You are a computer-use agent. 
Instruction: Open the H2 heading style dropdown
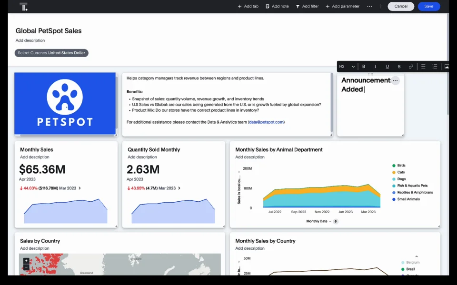tap(347, 67)
